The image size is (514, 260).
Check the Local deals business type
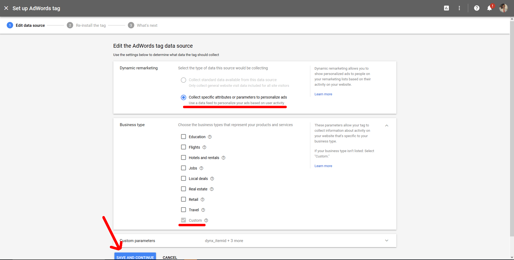184,178
